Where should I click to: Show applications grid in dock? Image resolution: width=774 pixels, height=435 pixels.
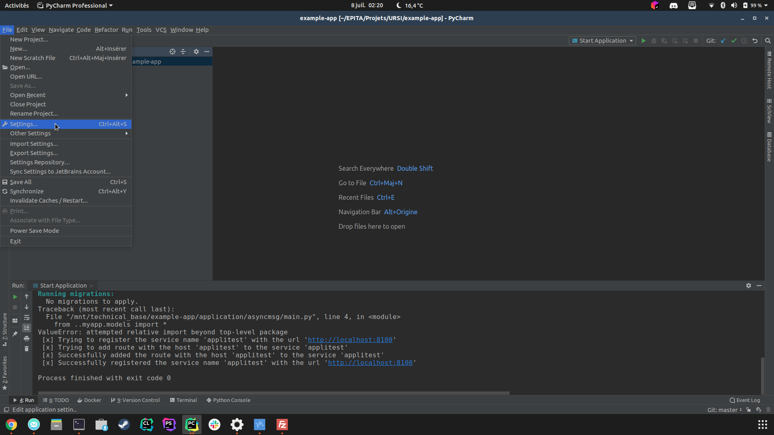(x=762, y=425)
